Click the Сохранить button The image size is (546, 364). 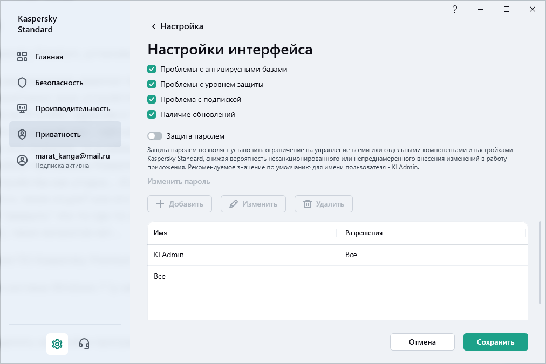tap(495, 342)
